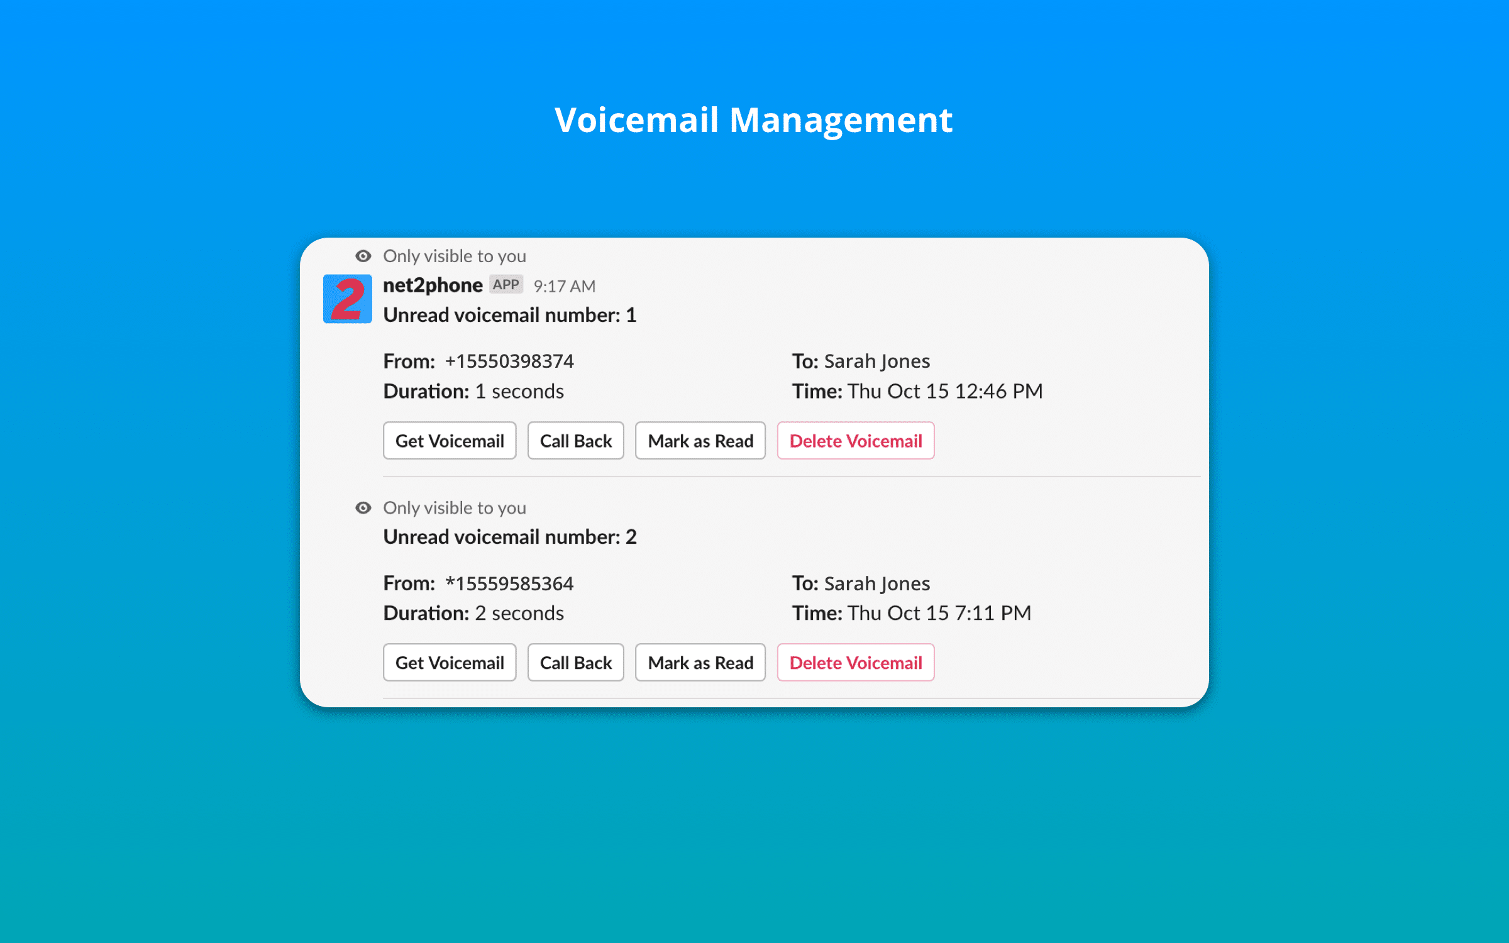
Task: Click Delete Voicemail for message 1
Action: (x=856, y=440)
